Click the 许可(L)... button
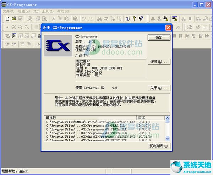The image size is (213, 175). 159,62
